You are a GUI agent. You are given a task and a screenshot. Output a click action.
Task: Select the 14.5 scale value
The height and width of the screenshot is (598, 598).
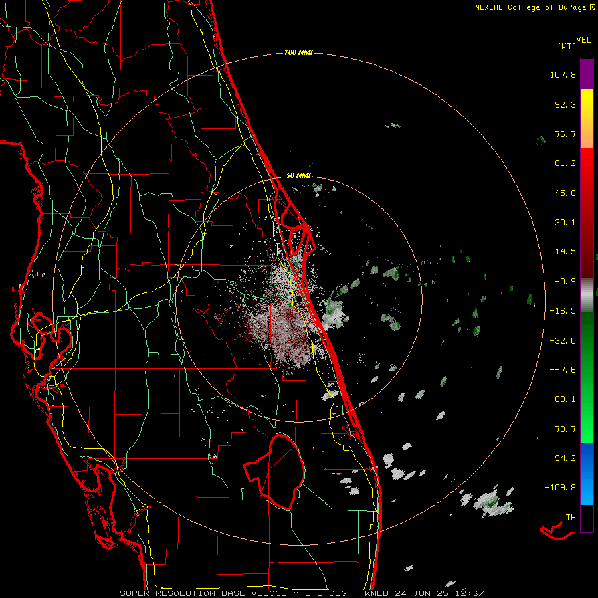coord(565,252)
